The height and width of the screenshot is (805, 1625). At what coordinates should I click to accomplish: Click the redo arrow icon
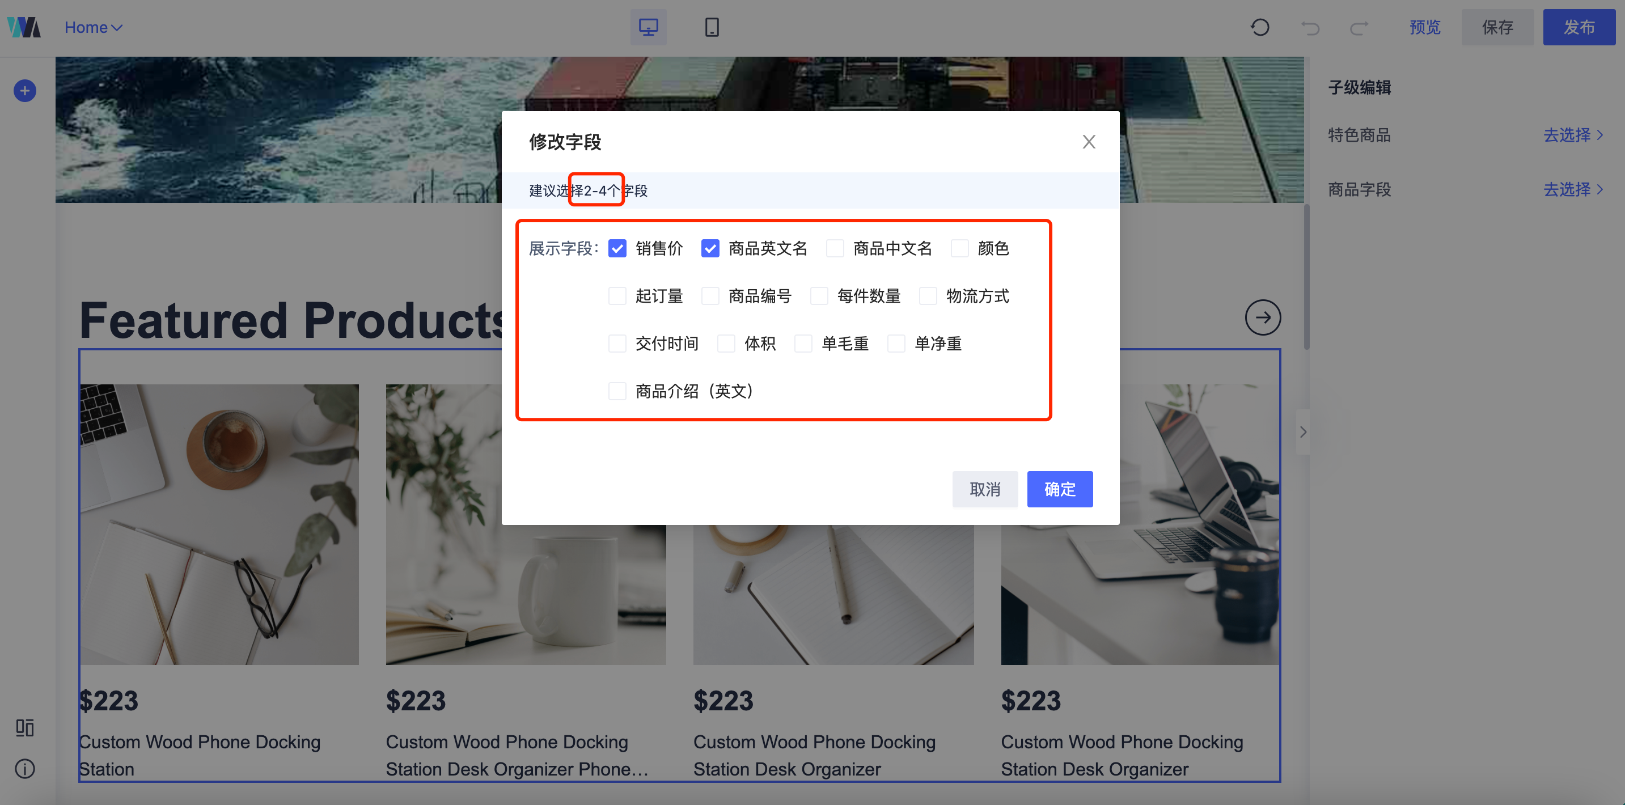pyautogui.click(x=1359, y=27)
